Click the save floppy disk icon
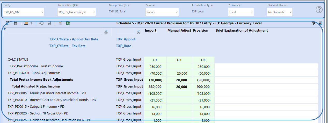Viewport: 328px width, 123px height. coord(49,23)
